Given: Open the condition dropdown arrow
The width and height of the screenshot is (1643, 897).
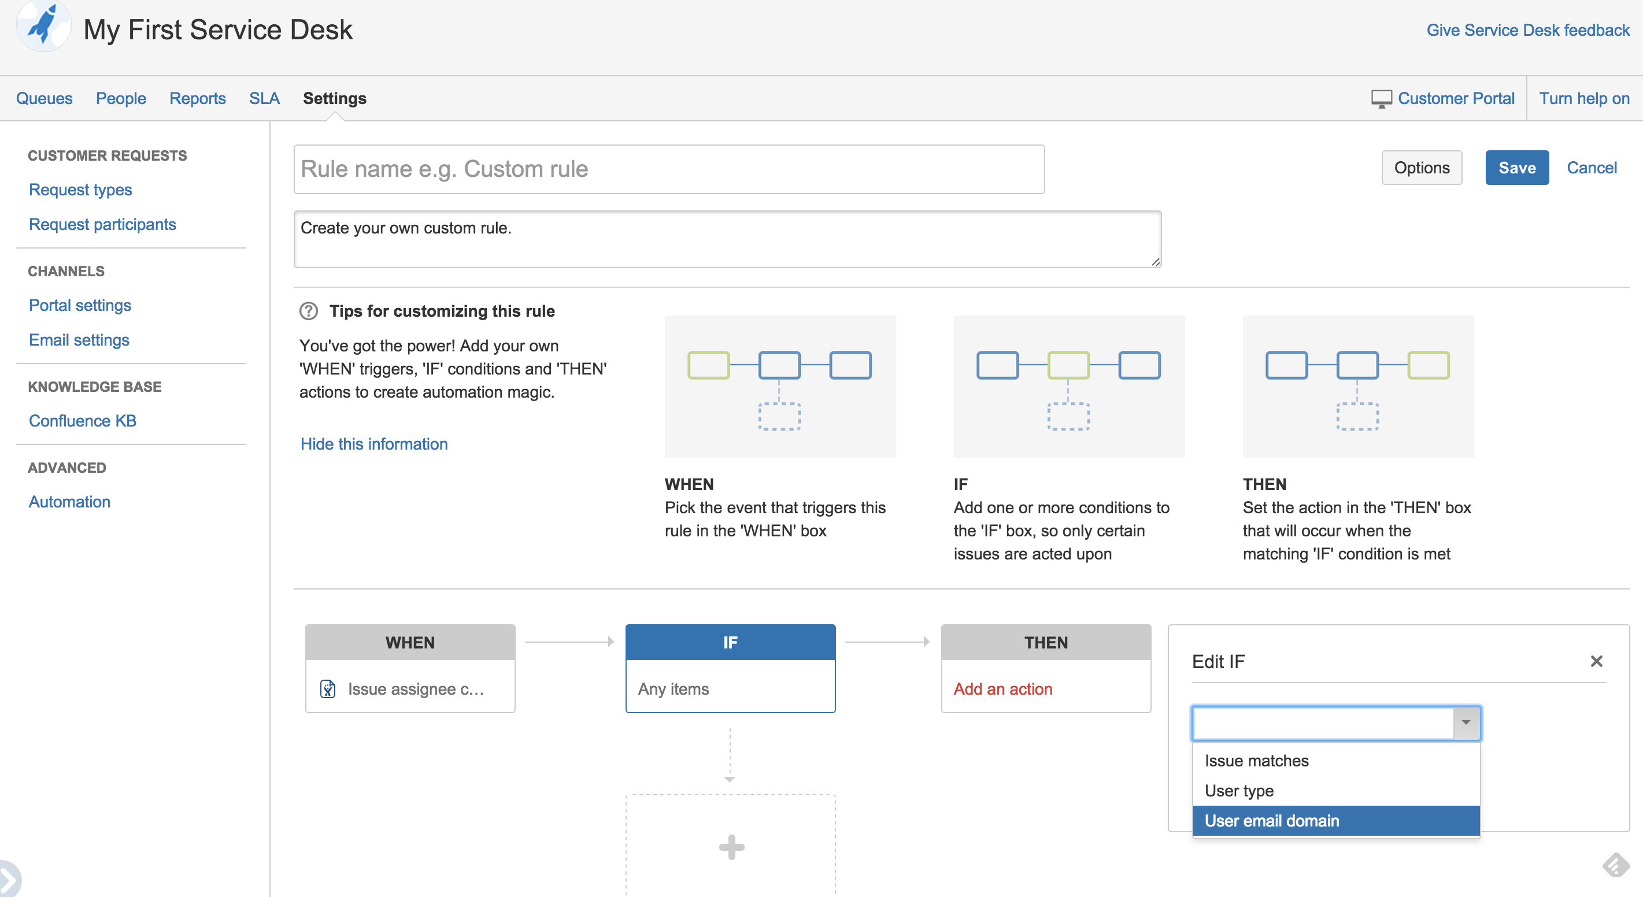Looking at the screenshot, I should 1466,723.
